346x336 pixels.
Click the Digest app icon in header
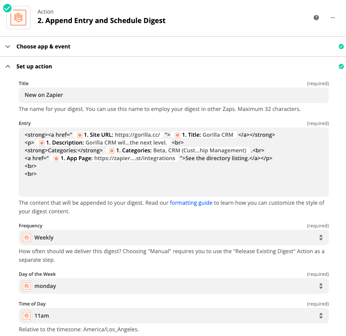(x=18, y=18)
